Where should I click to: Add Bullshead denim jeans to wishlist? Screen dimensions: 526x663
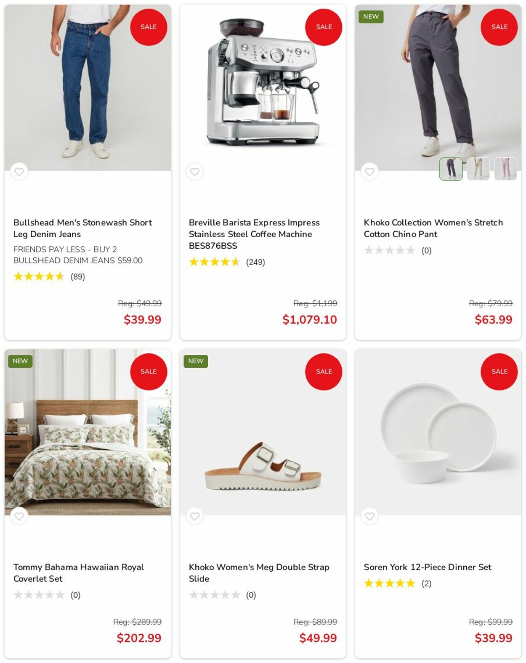[x=19, y=172]
